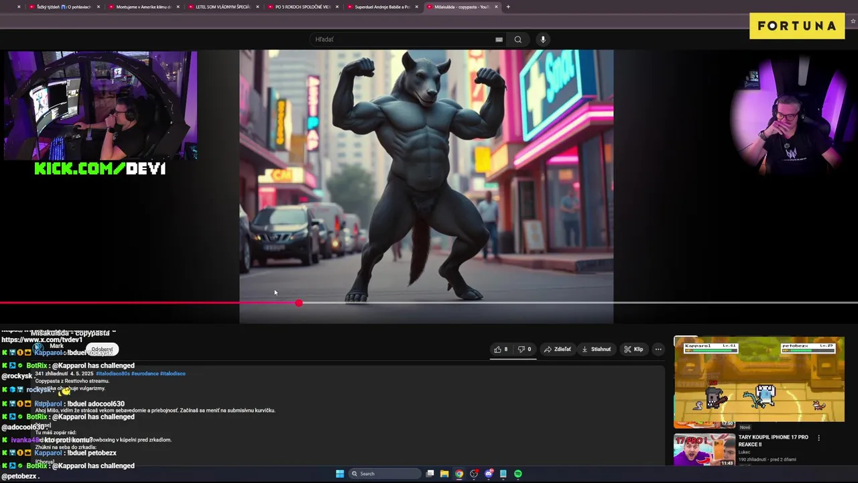
Task: Open the Windows Start menu
Action: tap(340, 474)
